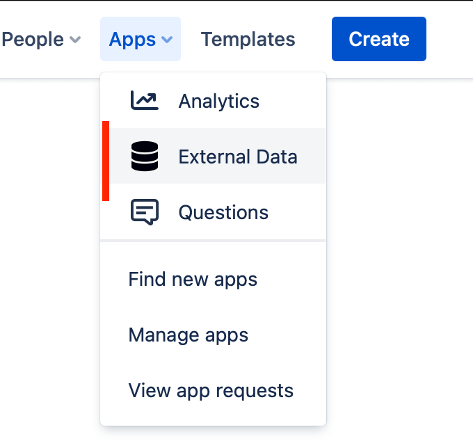The width and height of the screenshot is (473, 441).
Task: Expand the People dropdown chevron
Action: tap(75, 40)
